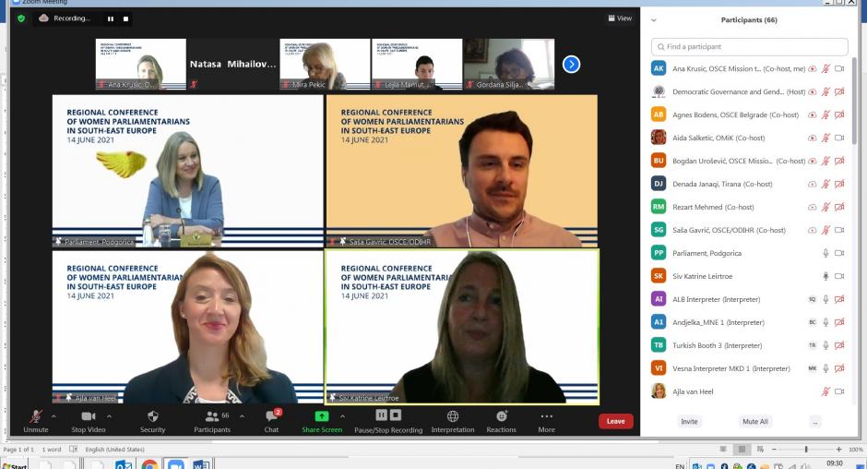The height and width of the screenshot is (469, 867).
Task: Click Siv Katrine Leirtroe's microphone icon
Action: click(825, 276)
